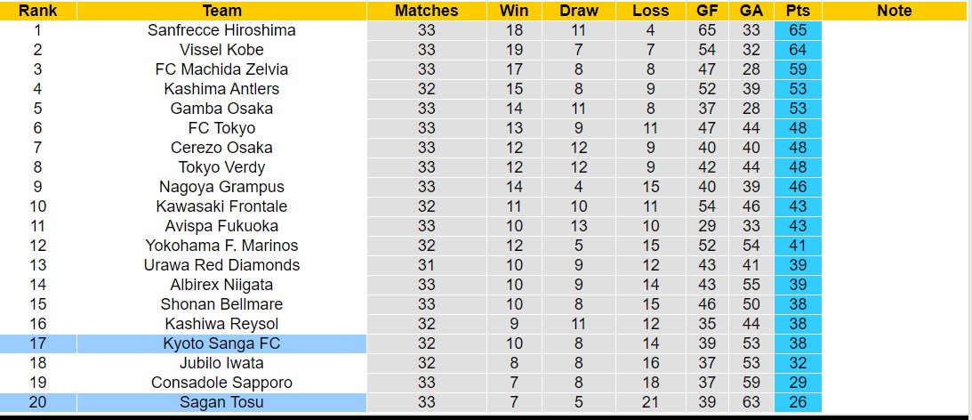The height and width of the screenshot is (420, 972).
Task: Click the Team column header
Action: pyautogui.click(x=221, y=11)
